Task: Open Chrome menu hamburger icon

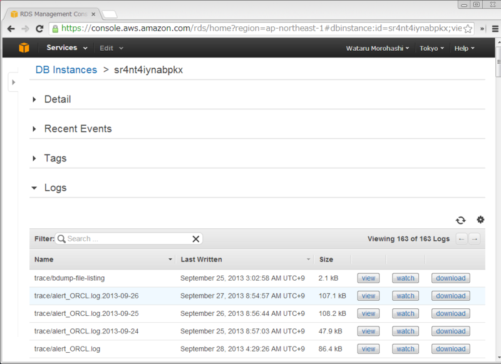Action: point(495,29)
